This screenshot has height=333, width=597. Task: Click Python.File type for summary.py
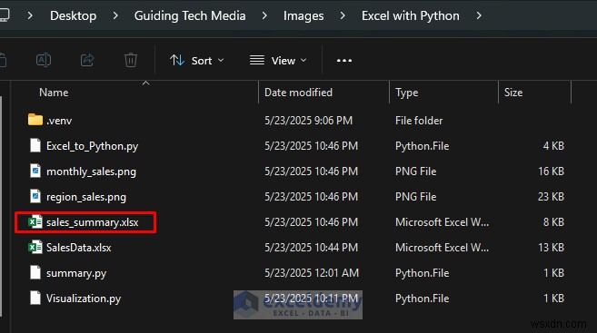pos(422,273)
